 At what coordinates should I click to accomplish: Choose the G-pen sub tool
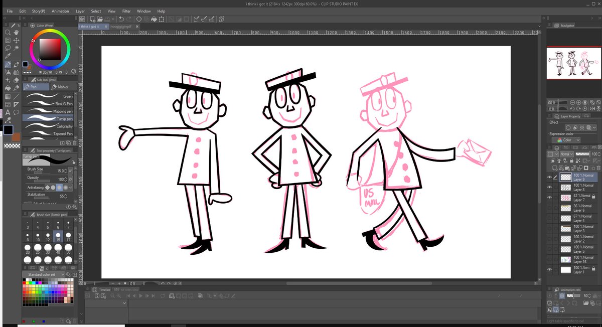click(49, 96)
